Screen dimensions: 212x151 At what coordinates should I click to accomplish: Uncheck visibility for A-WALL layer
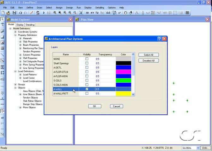(x=87, y=89)
